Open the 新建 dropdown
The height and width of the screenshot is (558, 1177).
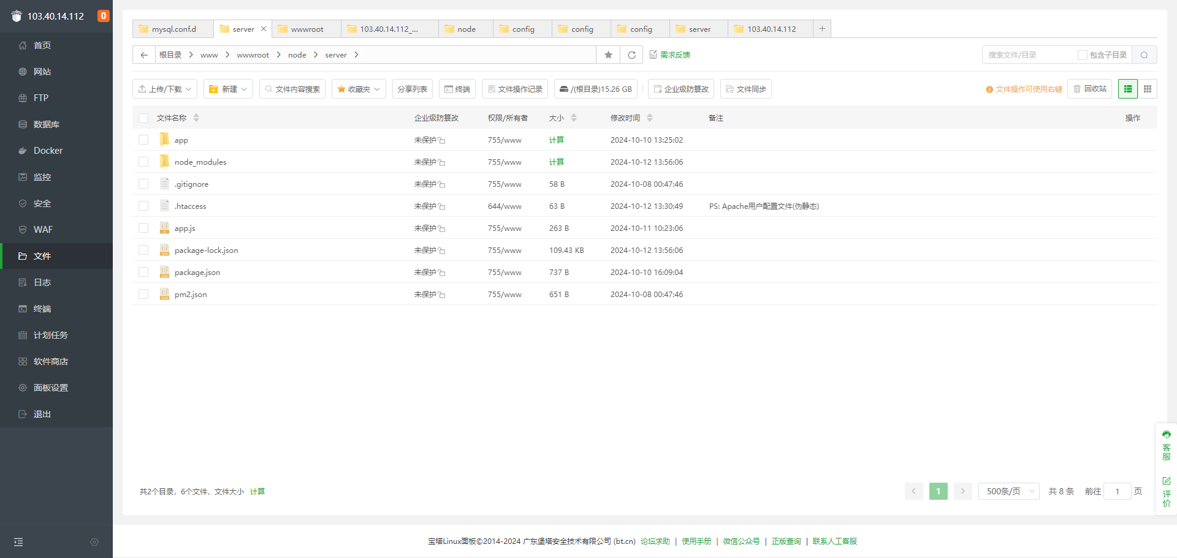(228, 89)
